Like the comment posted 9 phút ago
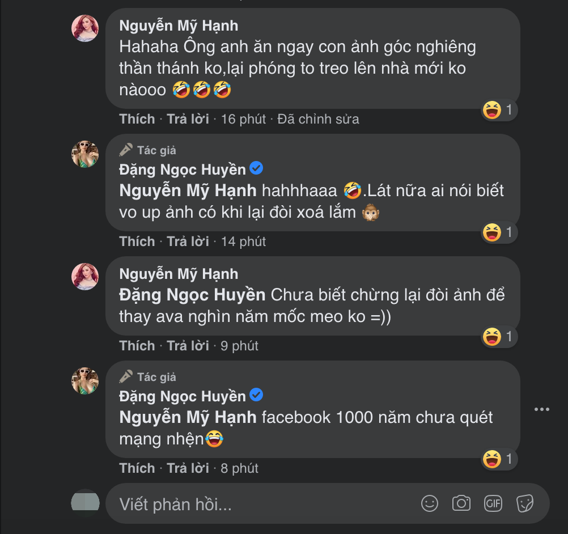The height and width of the screenshot is (534, 568). tap(137, 346)
